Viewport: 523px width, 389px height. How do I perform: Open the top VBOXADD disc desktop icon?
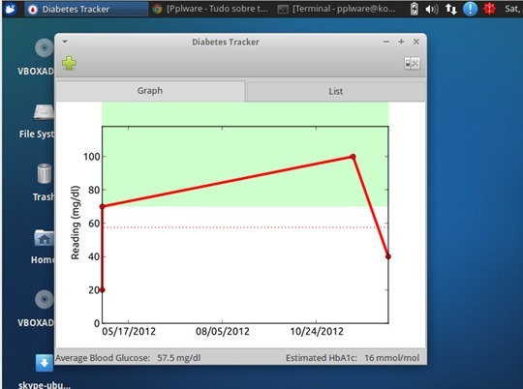[x=44, y=47]
